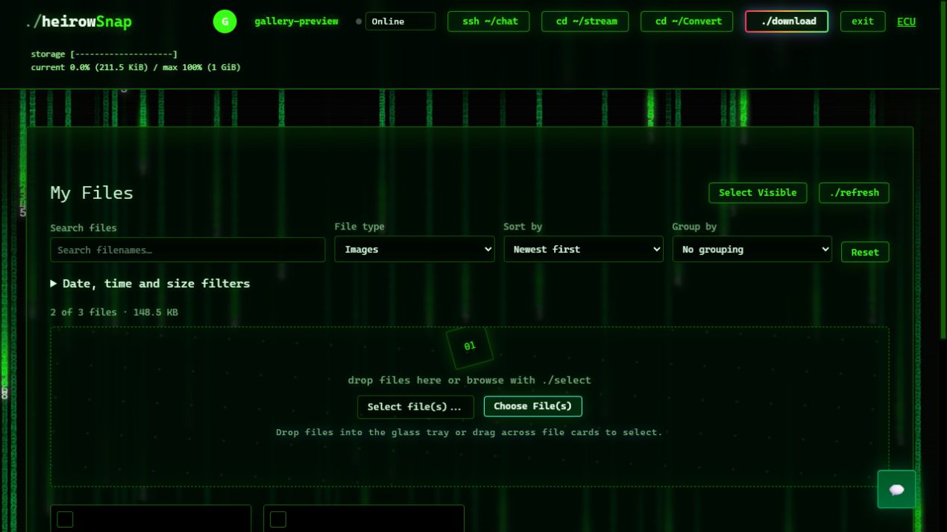The height and width of the screenshot is (532, 947).
Task: Open cd ~/Convert nav item
Action: tap(687, 22)
